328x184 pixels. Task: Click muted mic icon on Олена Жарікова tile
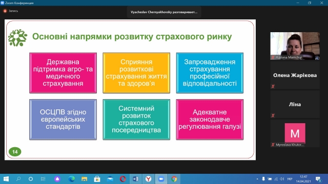273,86
